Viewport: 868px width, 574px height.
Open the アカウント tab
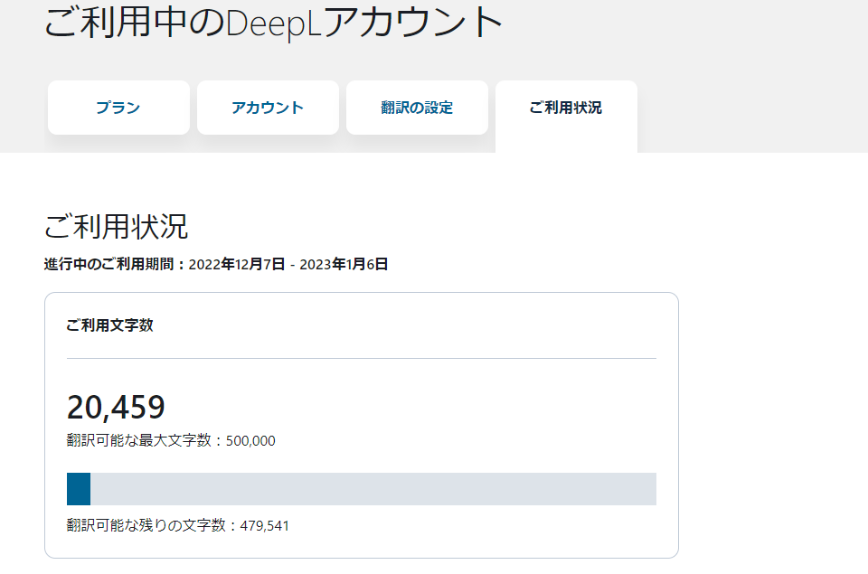[268, 107]
